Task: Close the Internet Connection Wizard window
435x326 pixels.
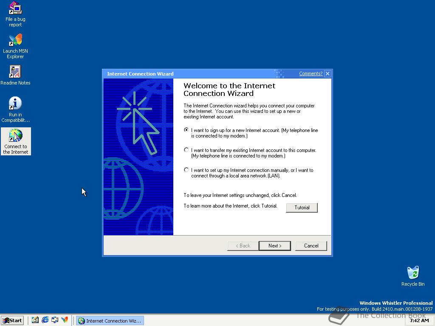Action: pos(328,73)
